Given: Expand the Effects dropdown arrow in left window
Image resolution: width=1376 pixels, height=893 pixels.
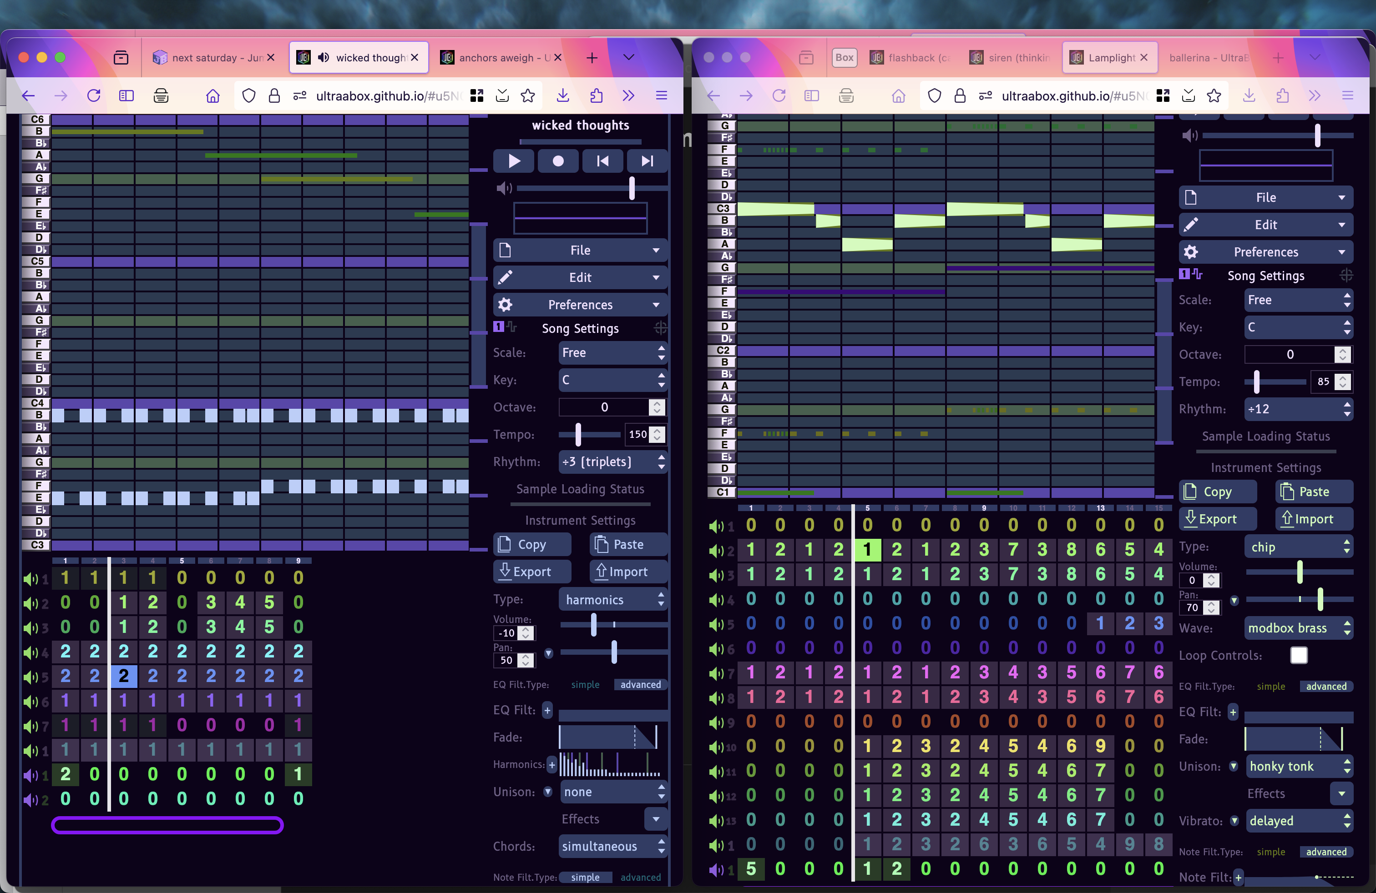Looking at the screenshot, I should pos(655,818).
